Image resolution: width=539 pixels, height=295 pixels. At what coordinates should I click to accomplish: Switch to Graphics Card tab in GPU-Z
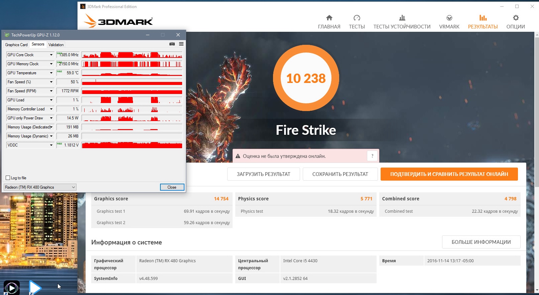(x=16, y=45)
